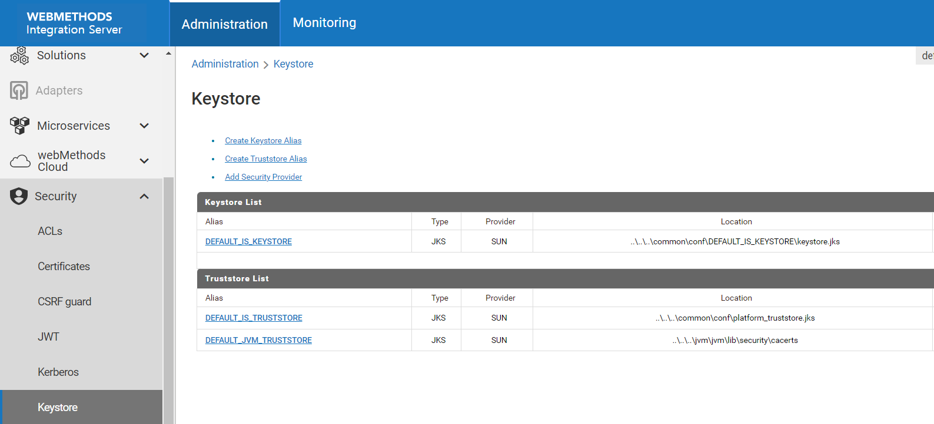Viewport: 934px width, 424px height.
Task: Expand the Solutions menu chevron
Action: 144,55
